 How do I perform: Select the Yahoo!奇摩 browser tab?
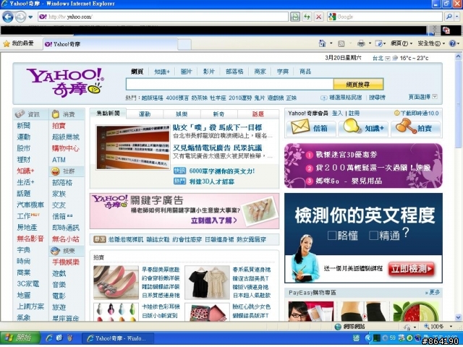111,44
